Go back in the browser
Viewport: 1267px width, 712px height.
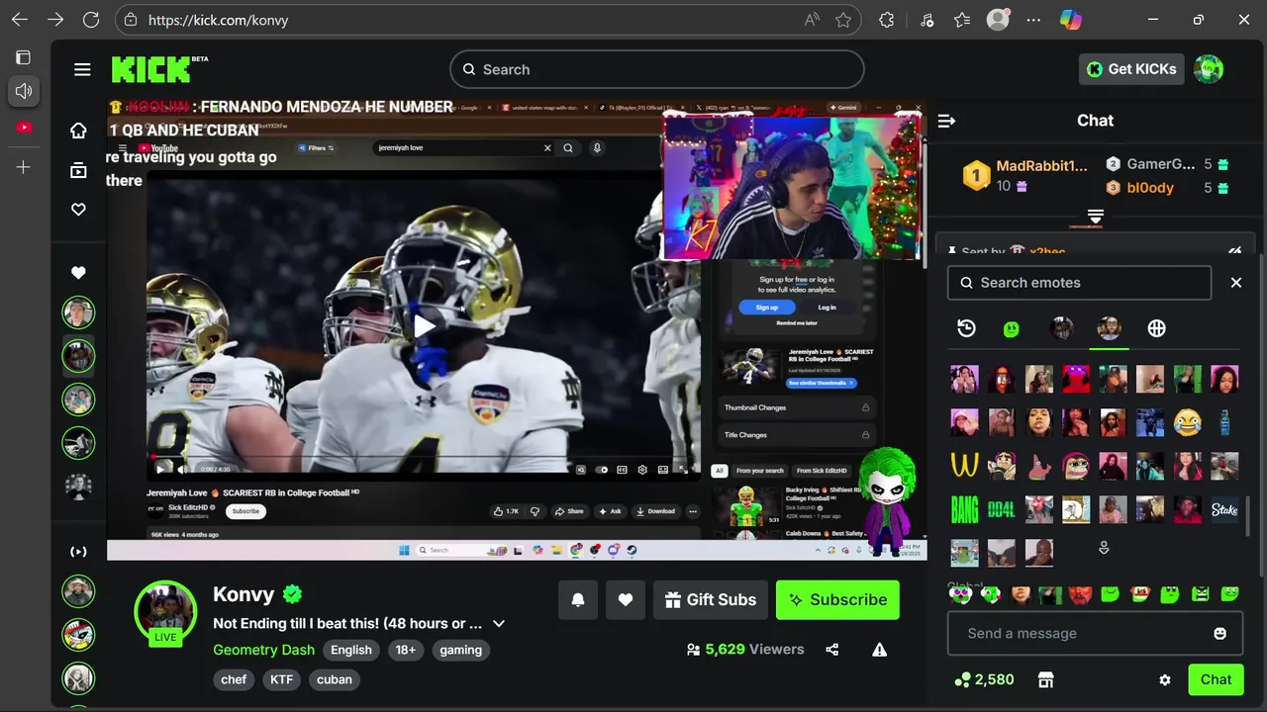20,20
